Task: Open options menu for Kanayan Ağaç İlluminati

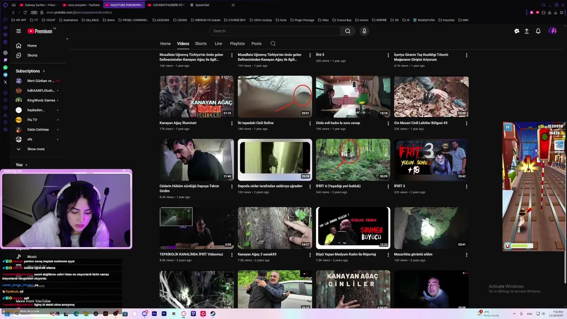Action: [x=232, y=123]
